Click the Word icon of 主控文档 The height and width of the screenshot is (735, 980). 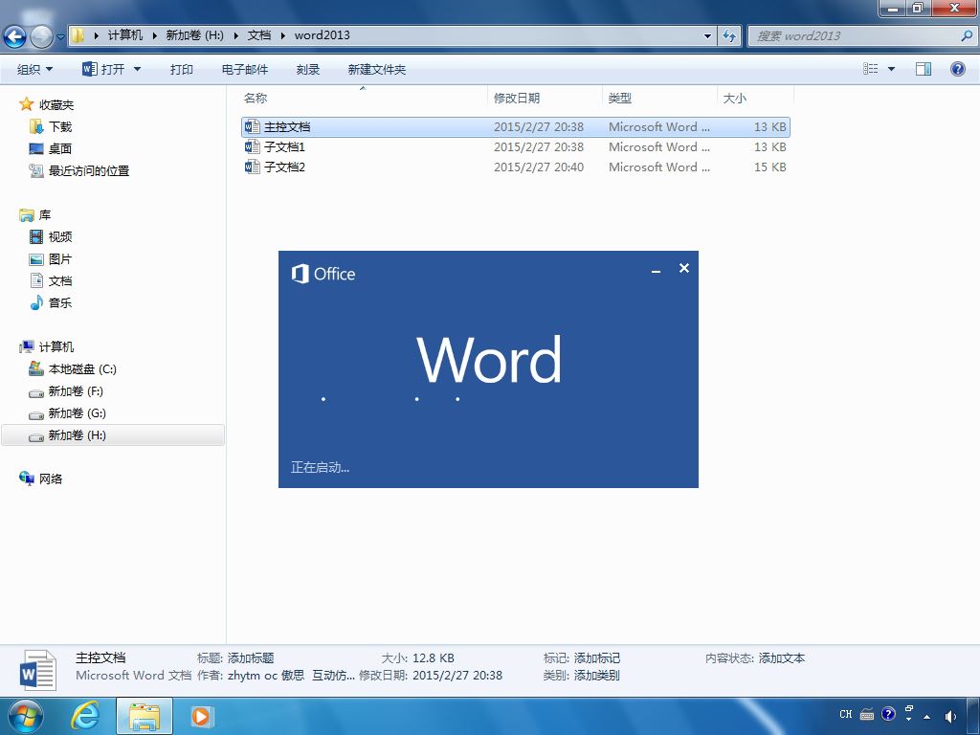[252, 127]
